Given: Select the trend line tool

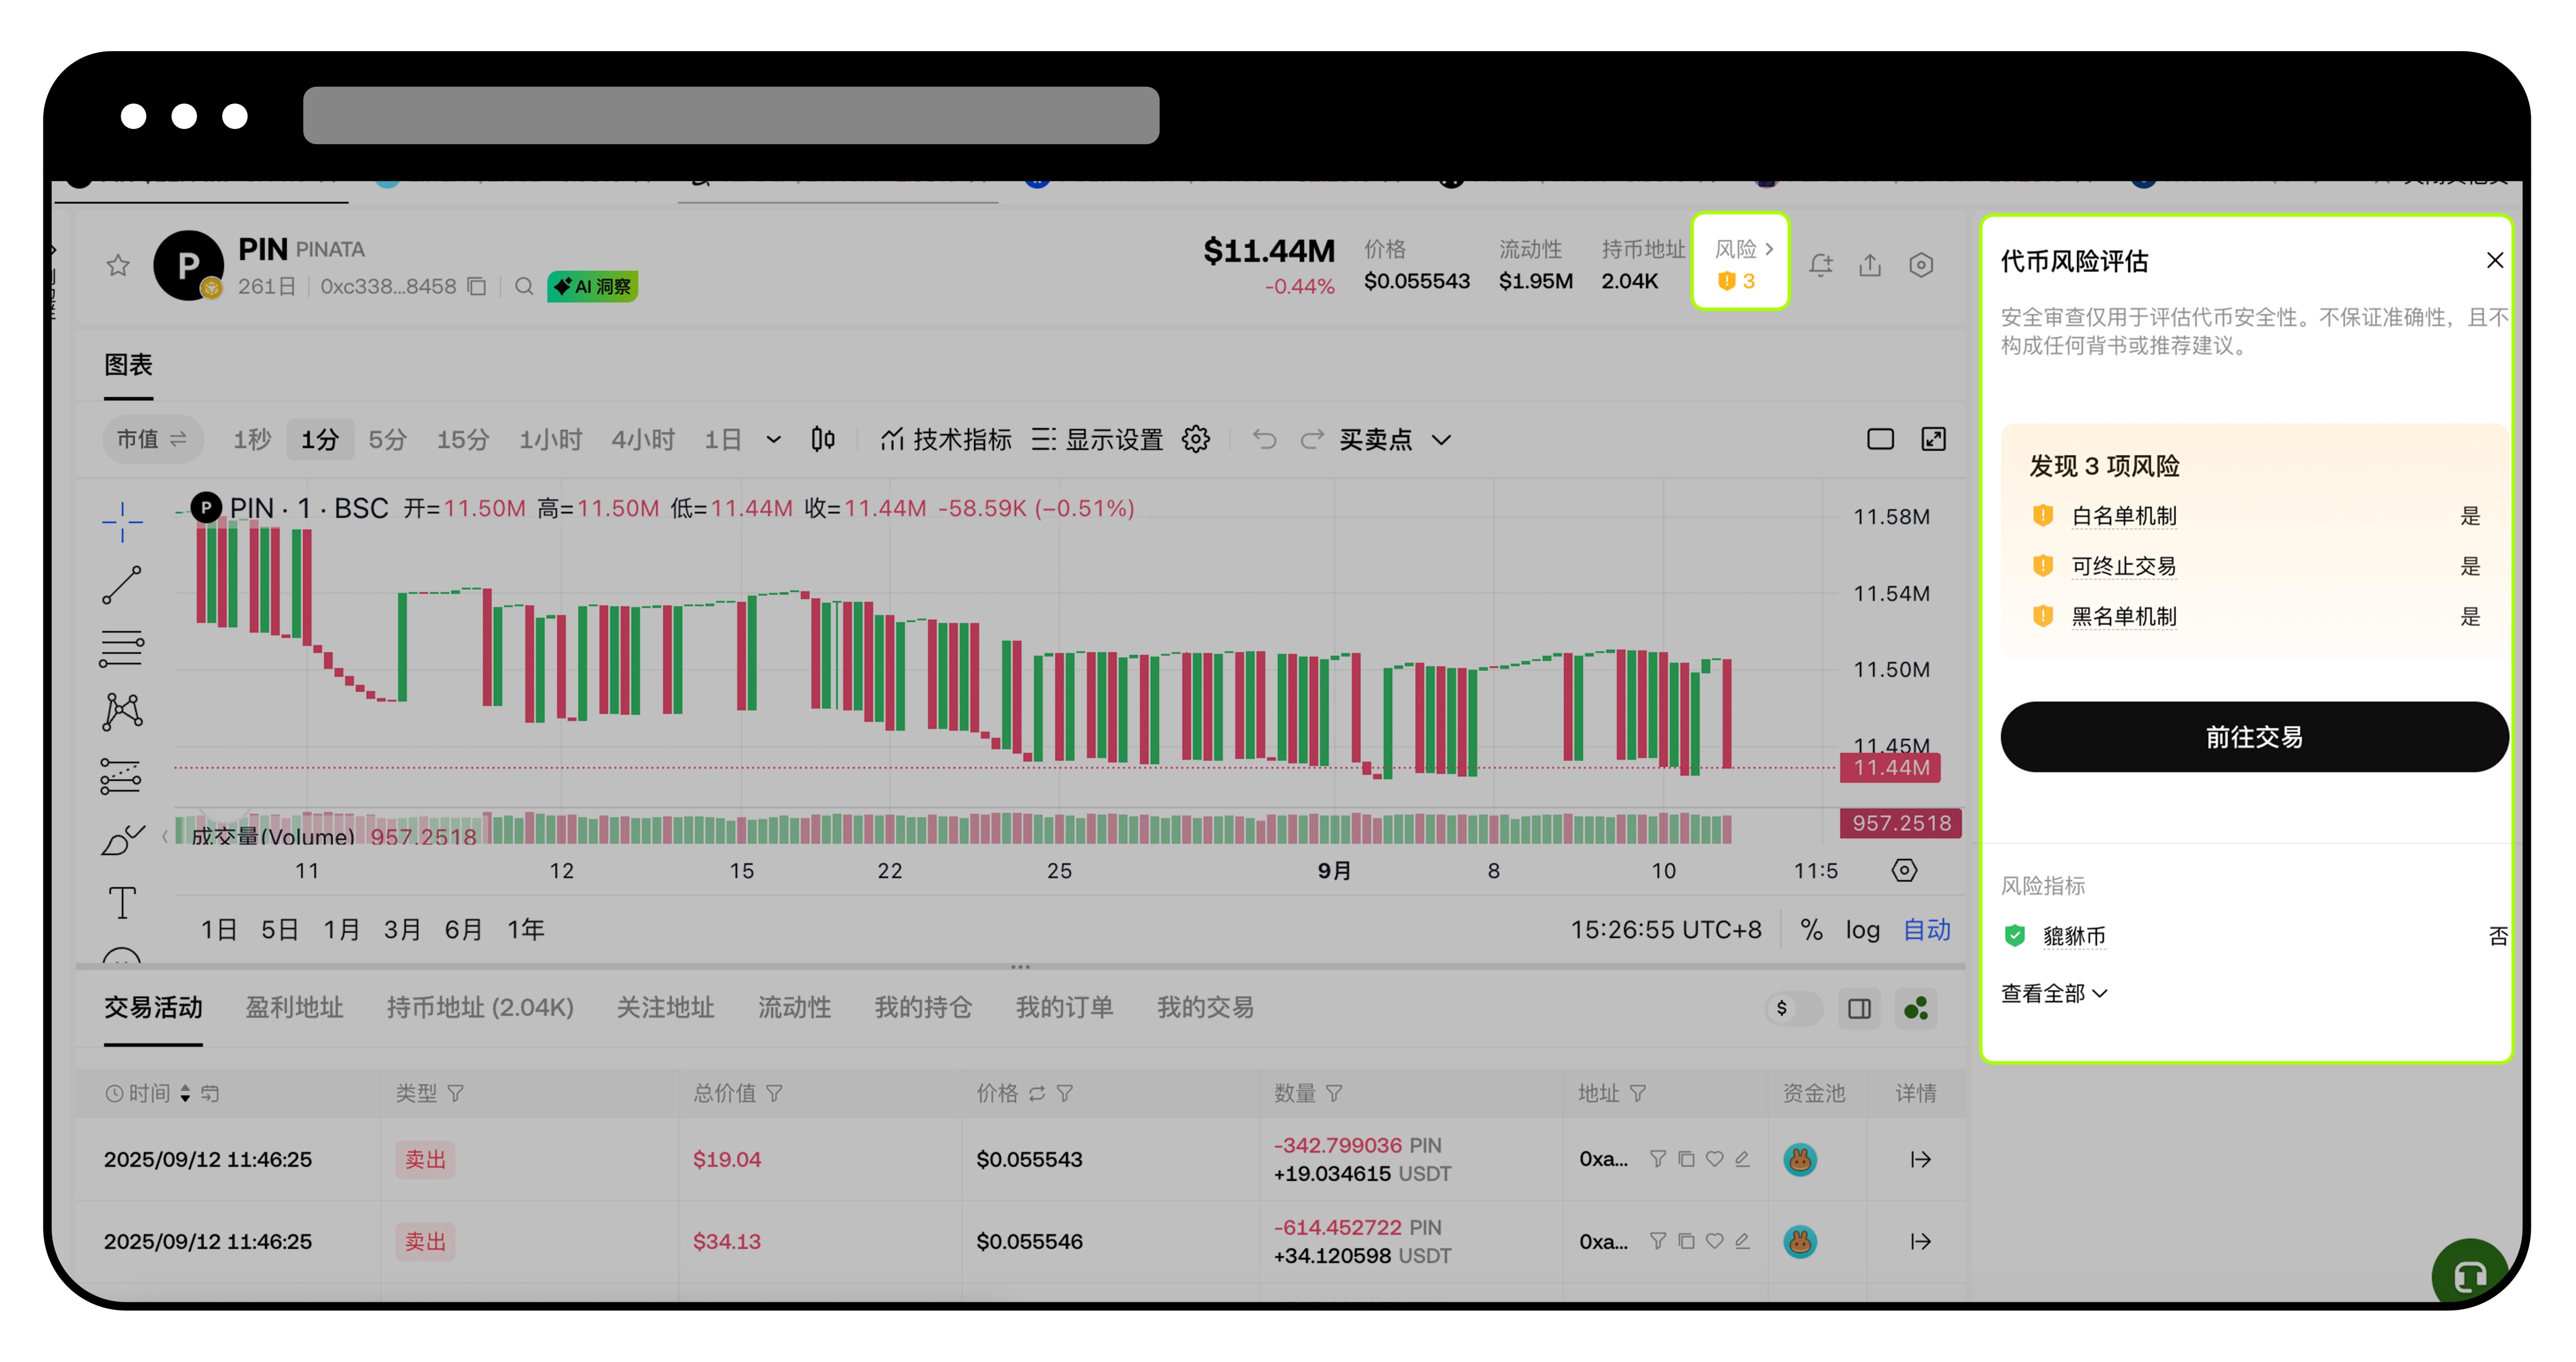Looking at the screenshot, I should [x=122, y=585].
